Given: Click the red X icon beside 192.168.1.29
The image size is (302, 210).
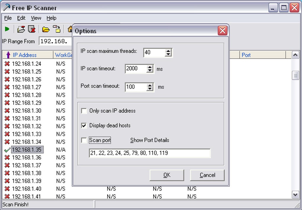Looking at the screenshot, I should (x=7, y=103).
